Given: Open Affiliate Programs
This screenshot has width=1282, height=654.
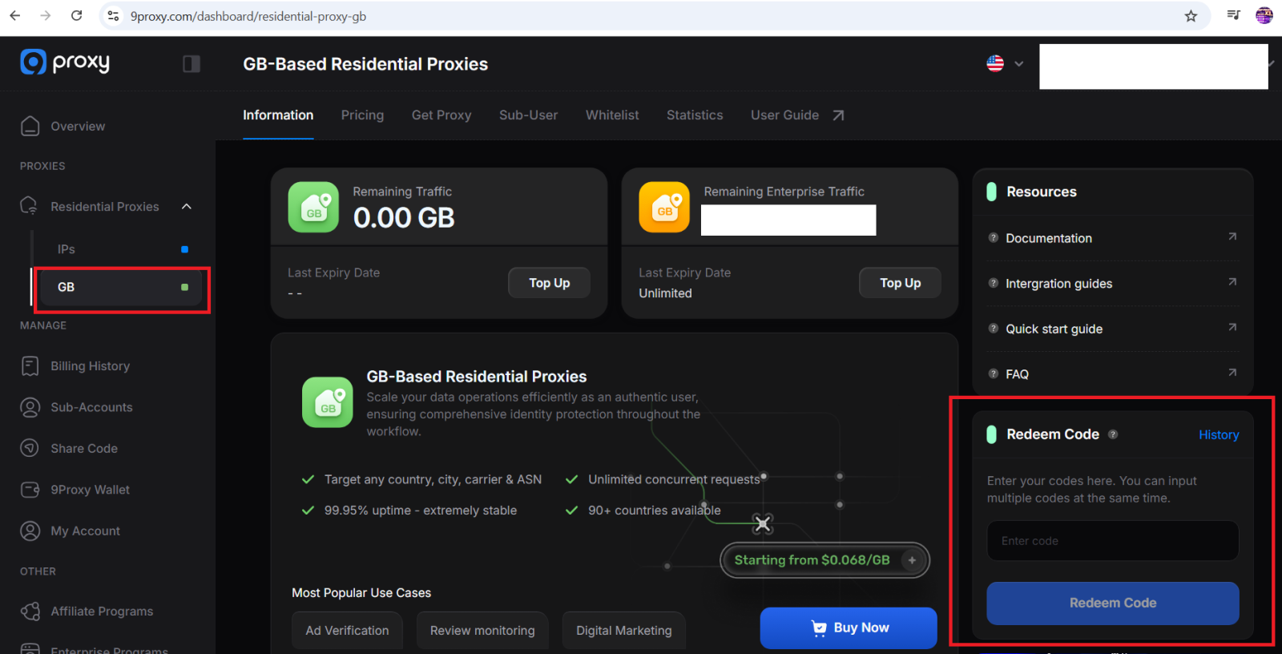Looking at the screenshot, I should [x=102, y=612].
